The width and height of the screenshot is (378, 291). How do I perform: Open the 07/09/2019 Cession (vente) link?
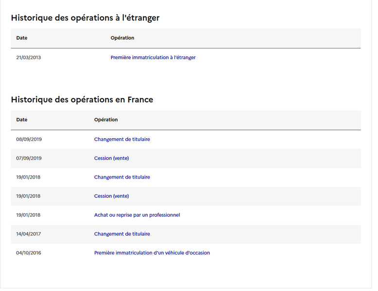click(x=112, y=159)
